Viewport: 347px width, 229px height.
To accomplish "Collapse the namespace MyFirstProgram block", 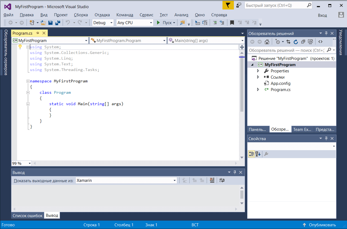I will (28, 81).
